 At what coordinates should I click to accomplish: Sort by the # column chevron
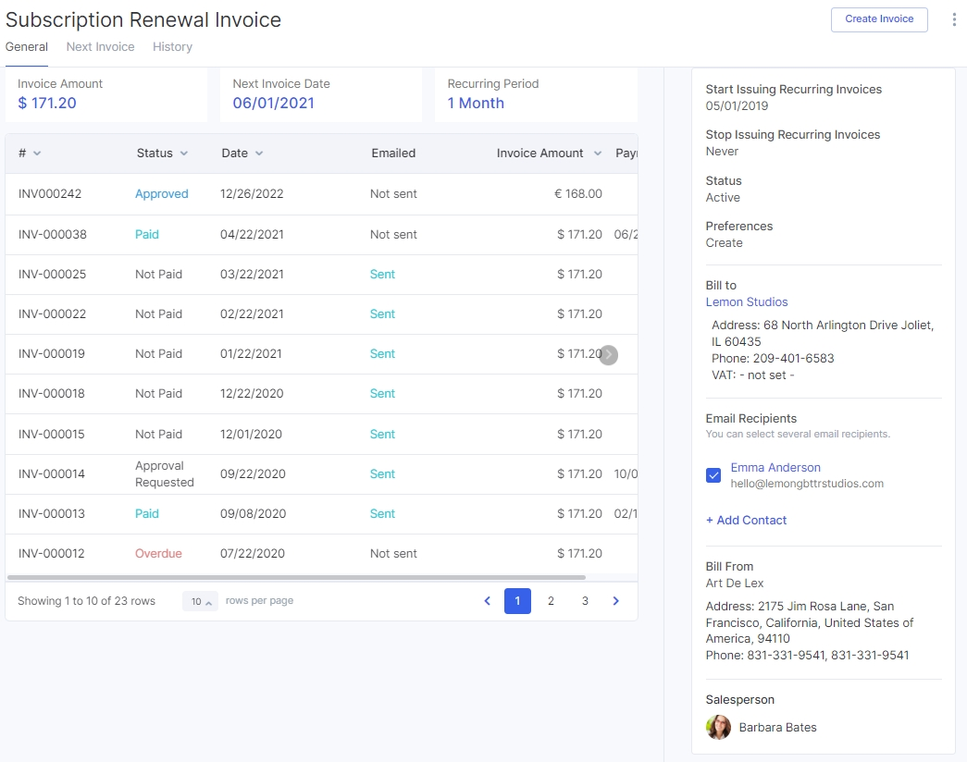(x=37, y=154)
